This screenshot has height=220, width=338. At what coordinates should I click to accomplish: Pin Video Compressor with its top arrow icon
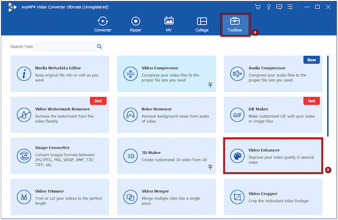click(x=210, y=86)
